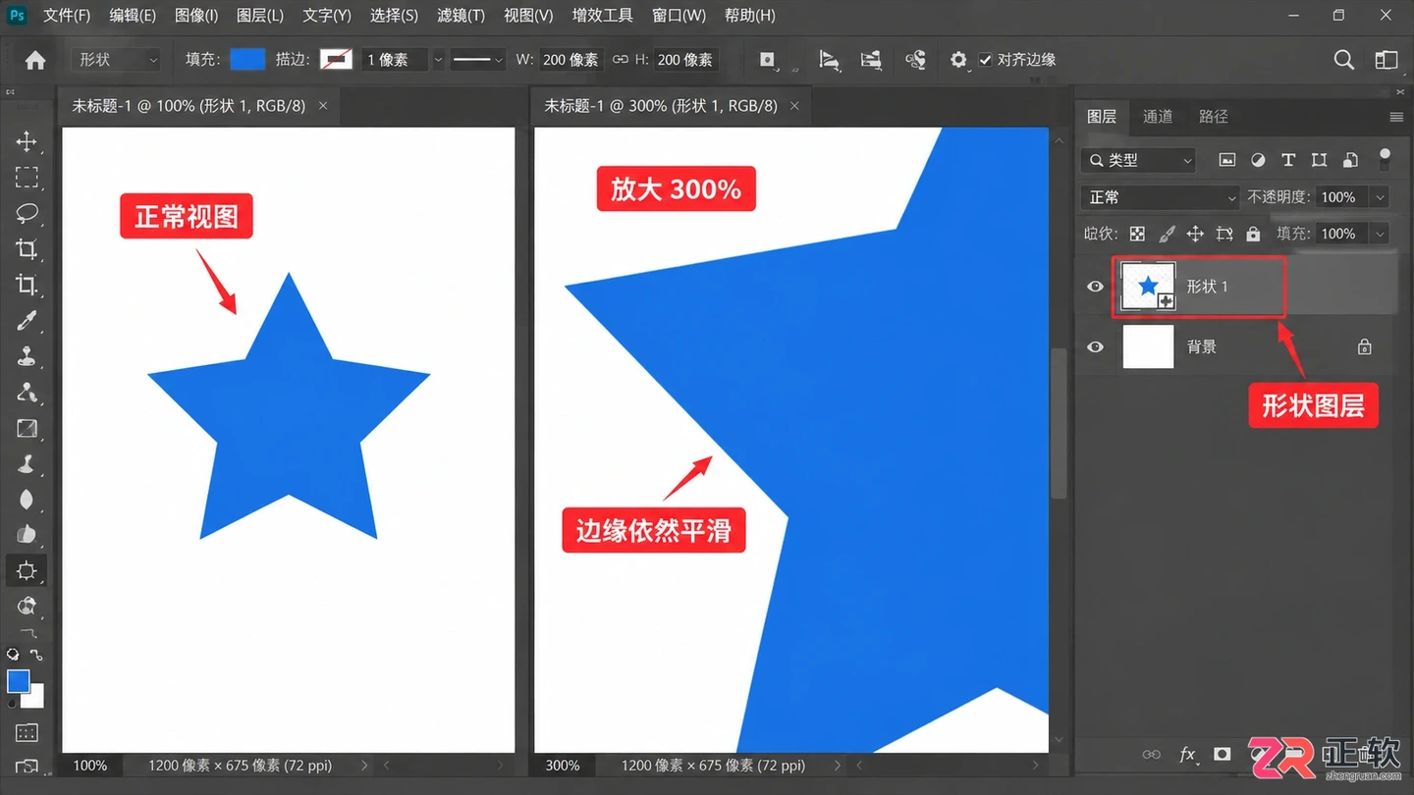Image resolution: width=1414 pixels, height=795 pixels.
Task: Select the custom shape tool in toolbar
Action: 27,571
